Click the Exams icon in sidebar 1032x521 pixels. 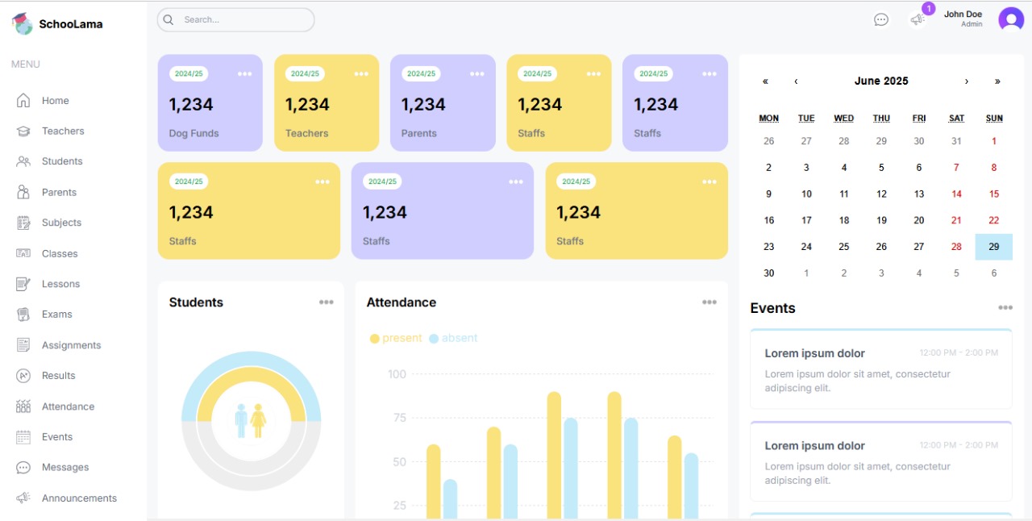(x=23, y=315)
